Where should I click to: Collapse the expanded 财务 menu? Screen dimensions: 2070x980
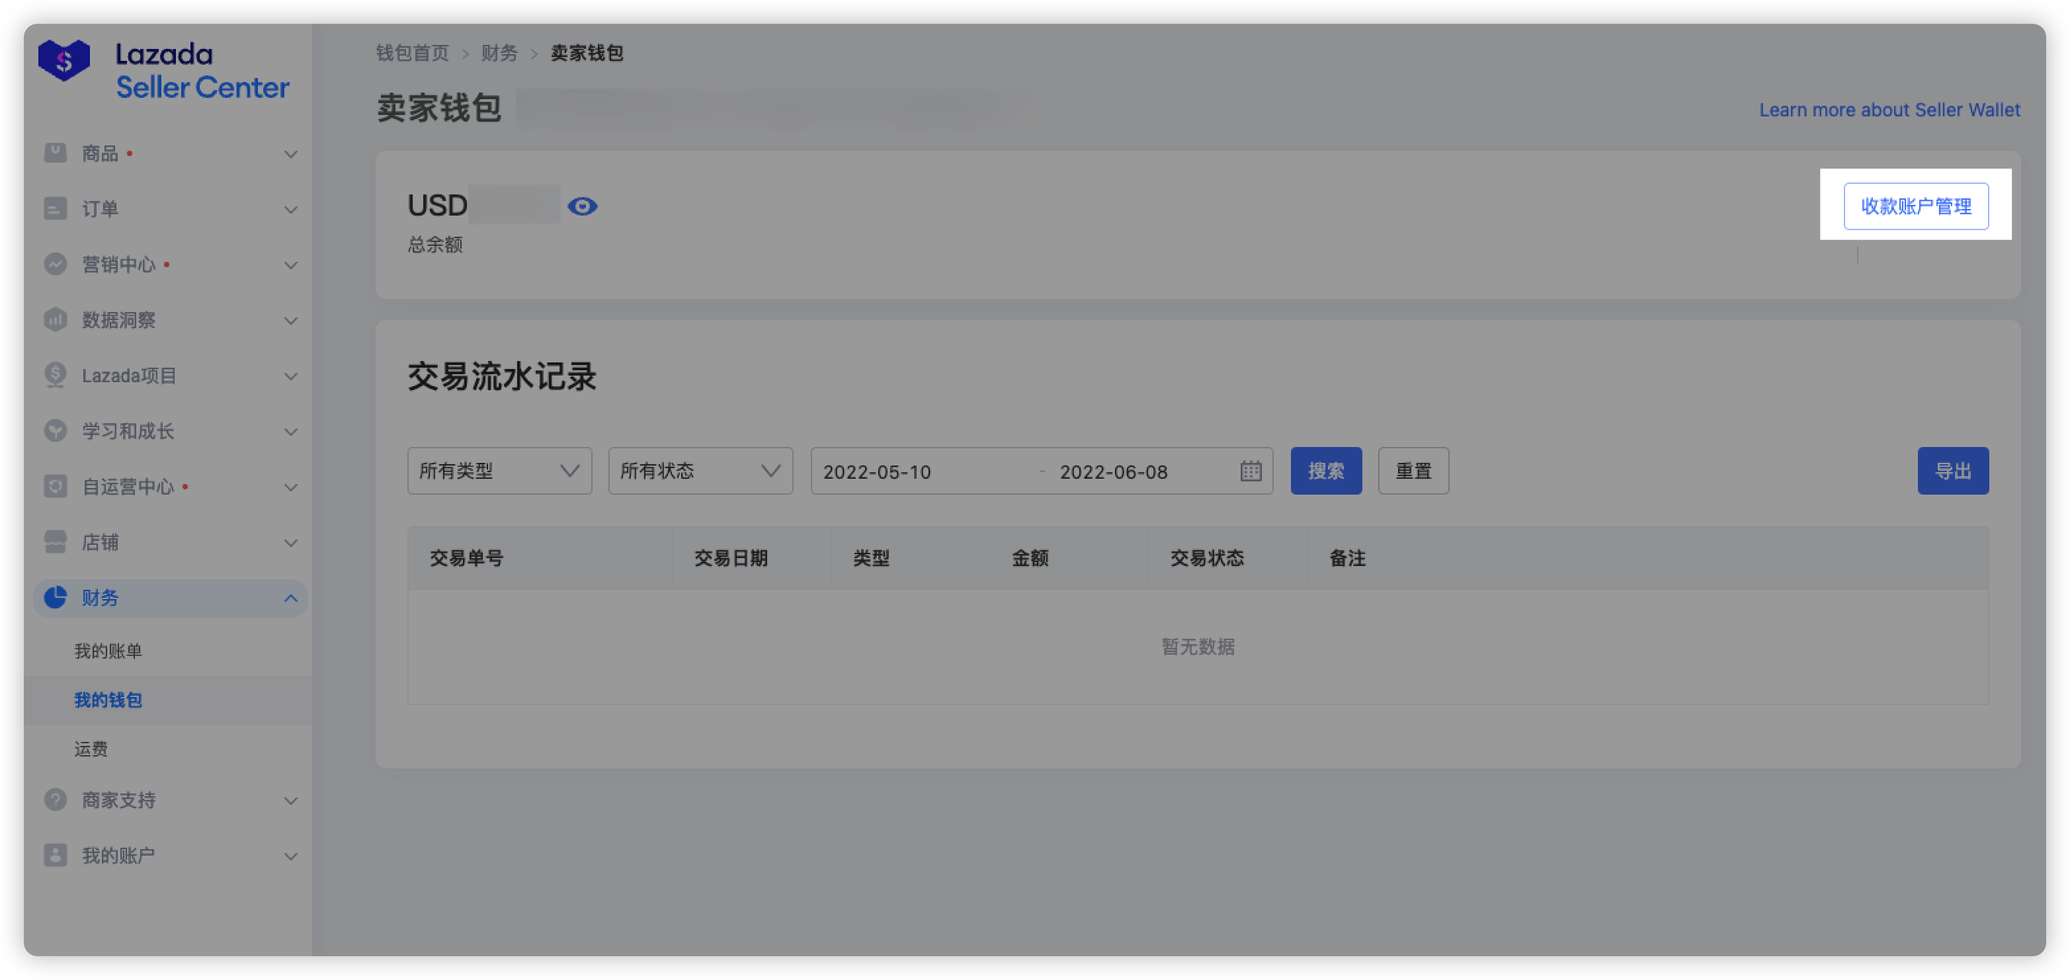(290, 598)
